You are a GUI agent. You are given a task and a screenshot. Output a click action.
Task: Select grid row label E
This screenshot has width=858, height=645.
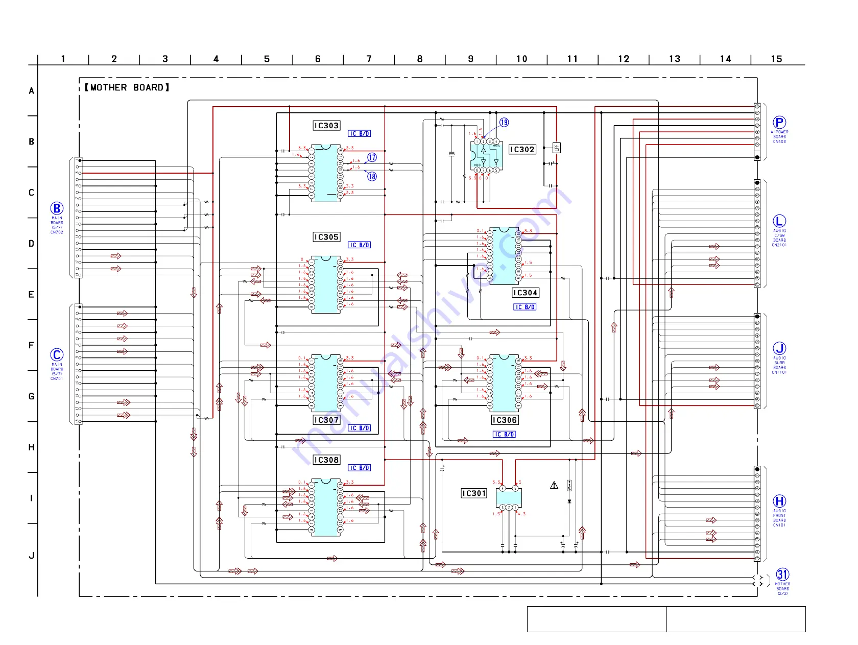pos(31,295)
